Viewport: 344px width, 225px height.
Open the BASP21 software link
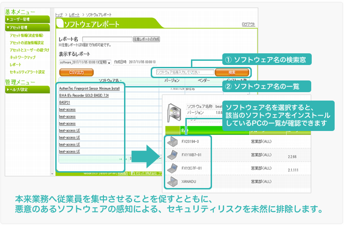point(65,102)
